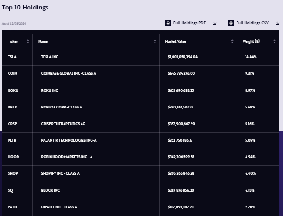Click CRISPR THERAPEUTICS AG name
This screenshot has width=283, height=216.
coord(63,124)
